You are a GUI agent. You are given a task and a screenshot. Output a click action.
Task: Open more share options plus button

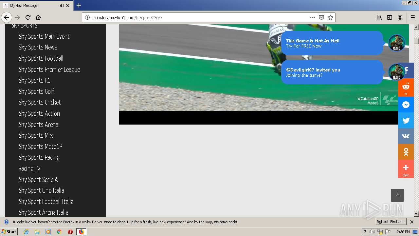(406, 168)
